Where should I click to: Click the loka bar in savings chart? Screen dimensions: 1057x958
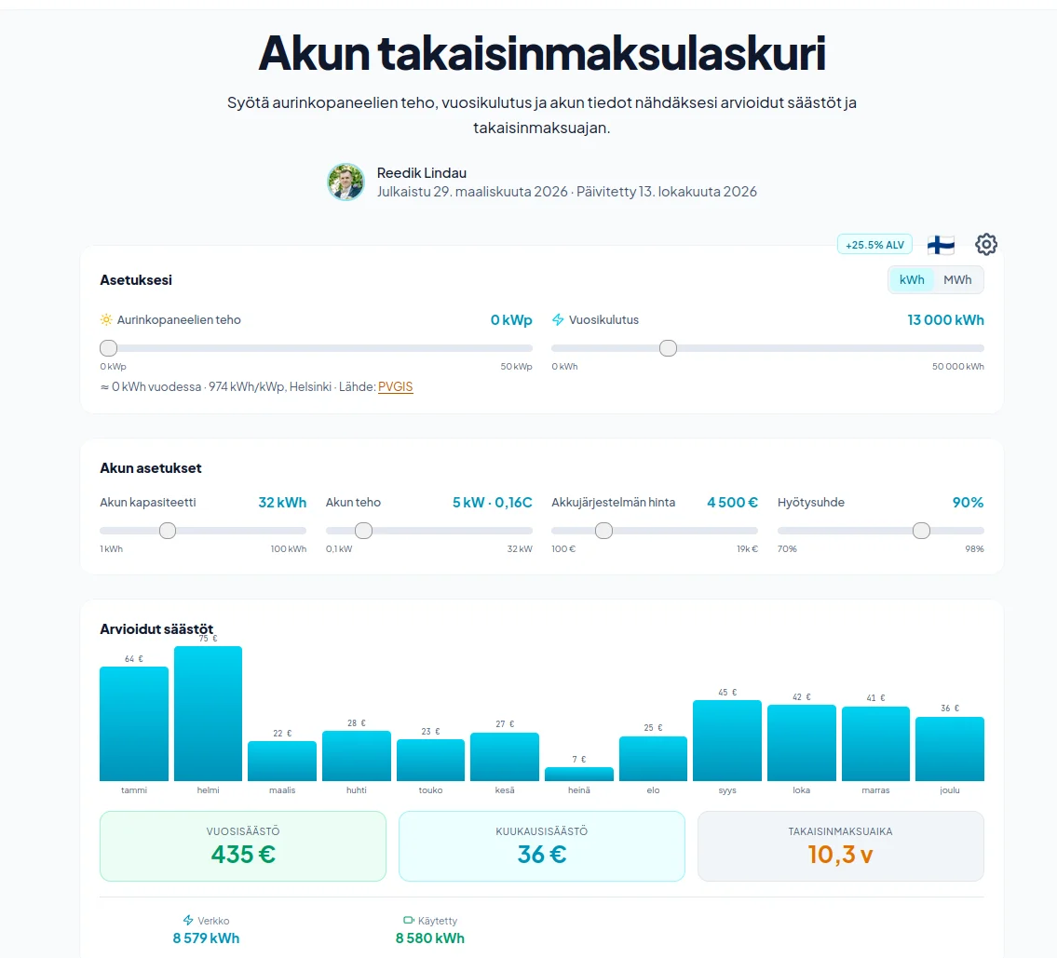point(802,743)
